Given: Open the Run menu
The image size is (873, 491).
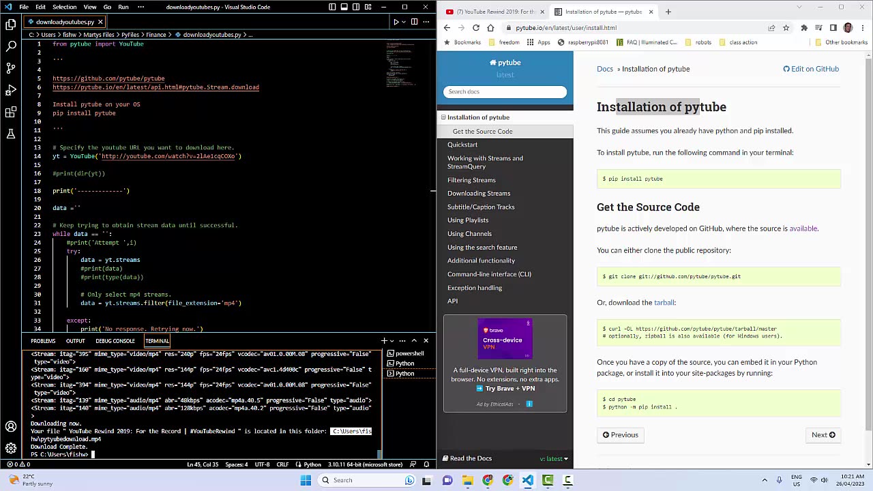Looking at the screenshot, I should click(123, 7).
